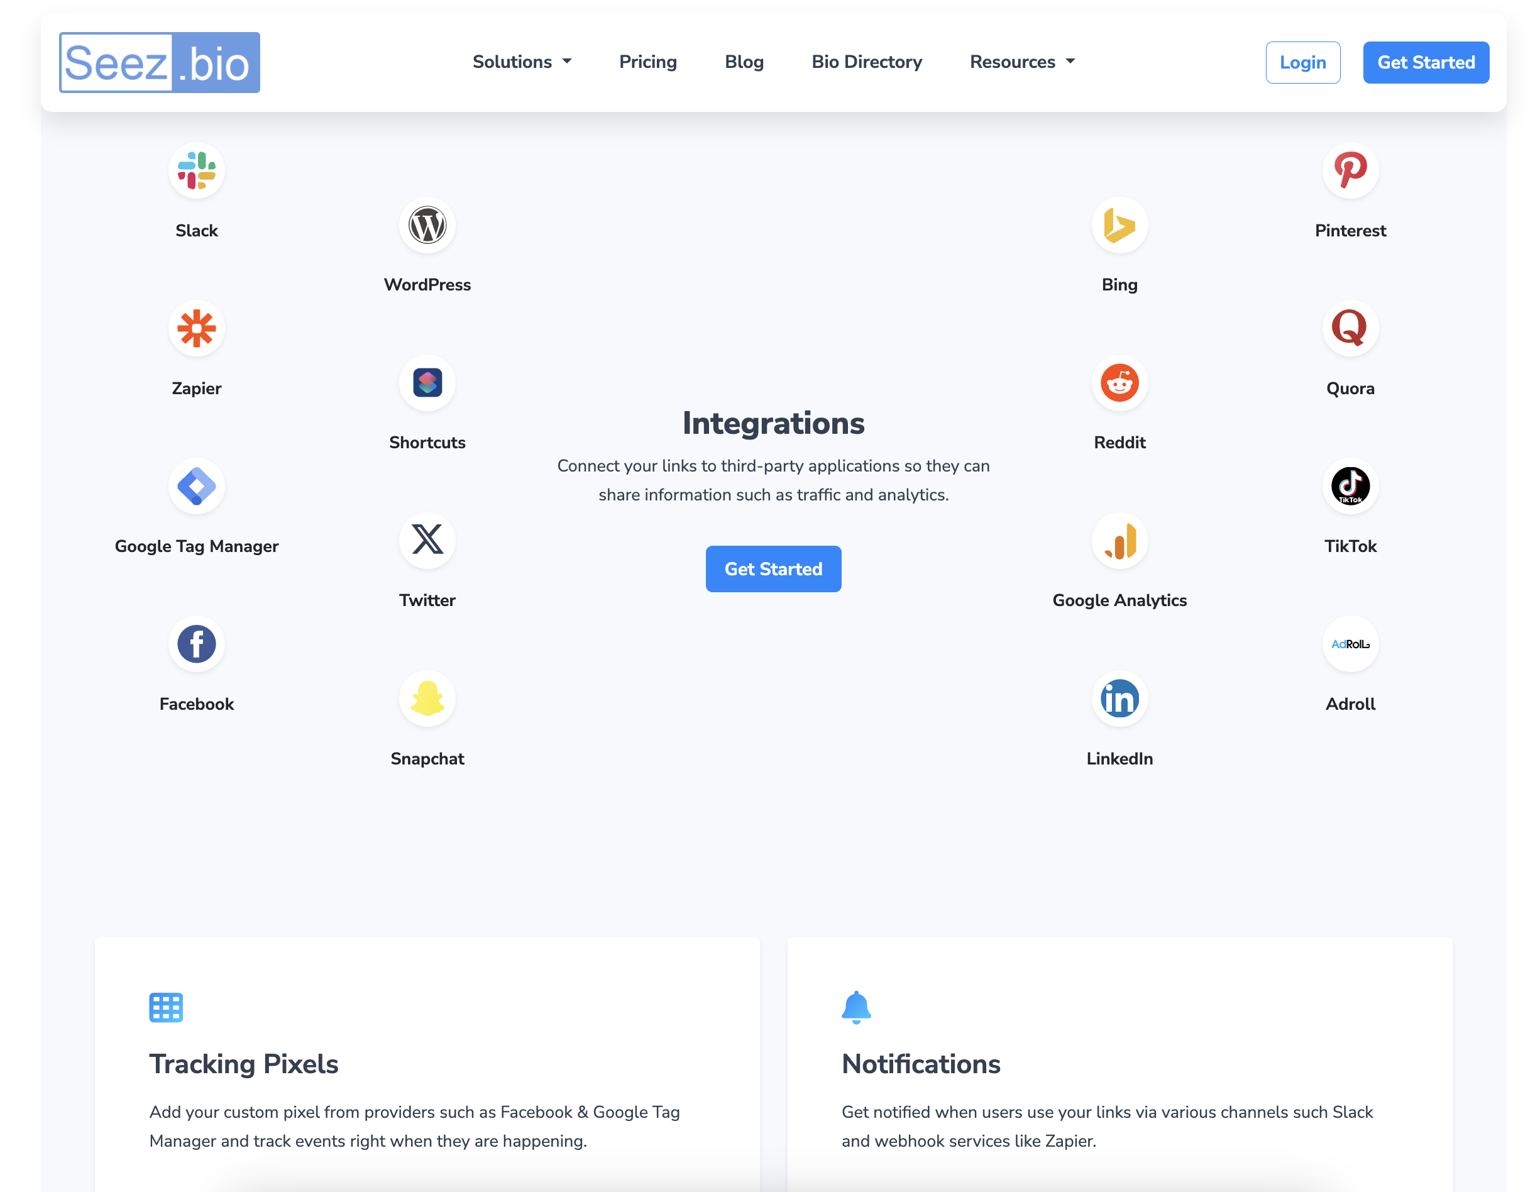This screenshot has height=1192, width=1540.
Task: Select the Snapchat ghost icon
Action: pyautogui.click(x=427, y=698)
